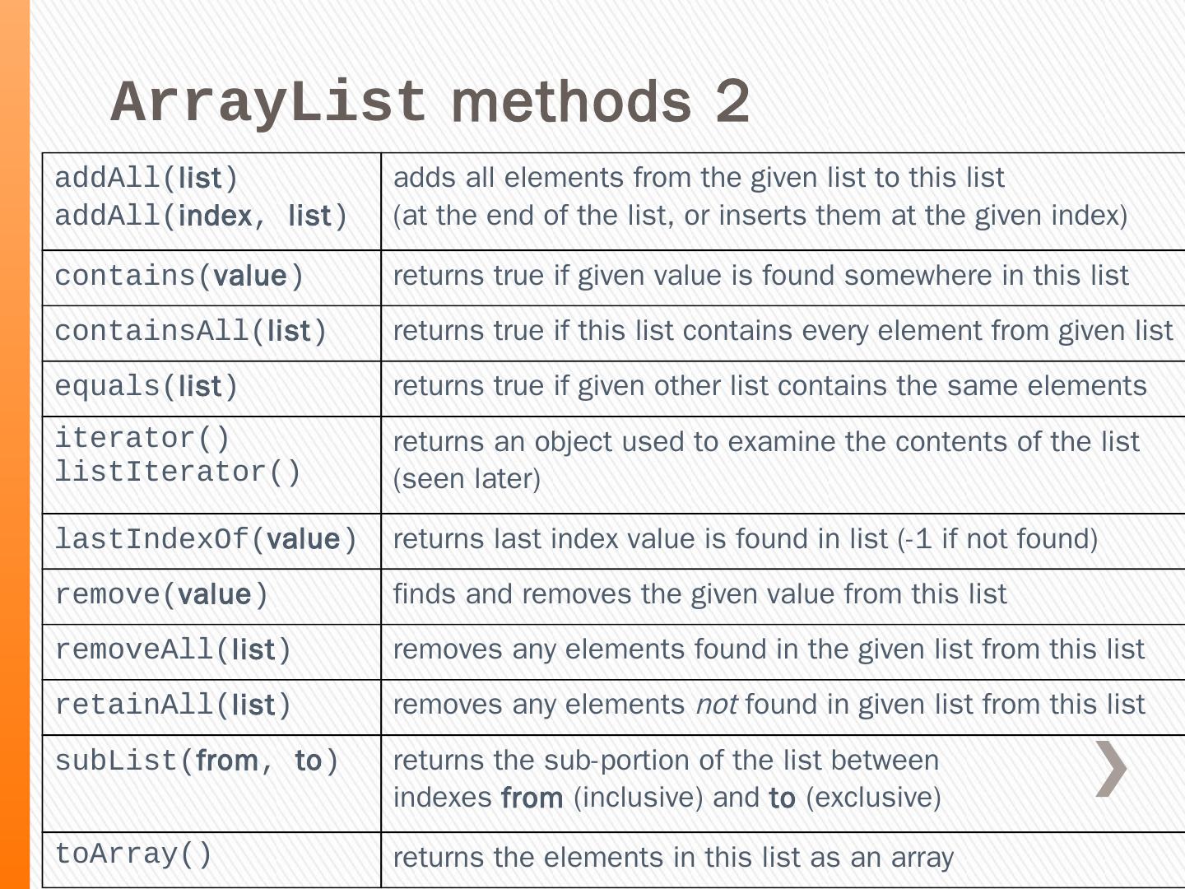Click the remove(value) method cell
Image resolution: width=1185 pixels, height=889 pixels.
click(x=161, y=595)
